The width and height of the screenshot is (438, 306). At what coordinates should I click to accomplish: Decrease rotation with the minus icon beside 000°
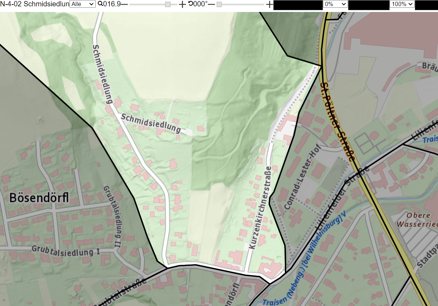[211, 4]
